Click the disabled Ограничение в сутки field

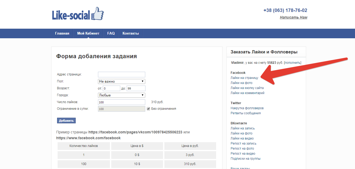click(x=122, y=109)
